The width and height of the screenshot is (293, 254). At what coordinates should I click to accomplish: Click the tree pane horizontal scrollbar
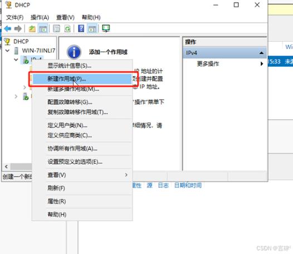click(x=21, y=167)
